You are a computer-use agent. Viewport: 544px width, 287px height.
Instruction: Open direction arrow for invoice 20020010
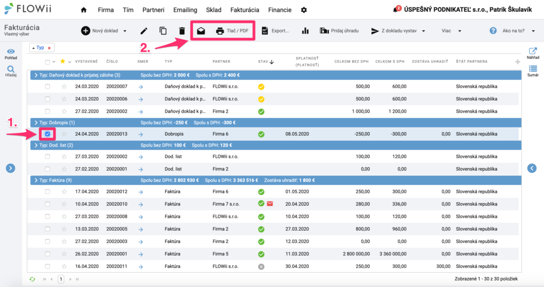click(140, 205)
